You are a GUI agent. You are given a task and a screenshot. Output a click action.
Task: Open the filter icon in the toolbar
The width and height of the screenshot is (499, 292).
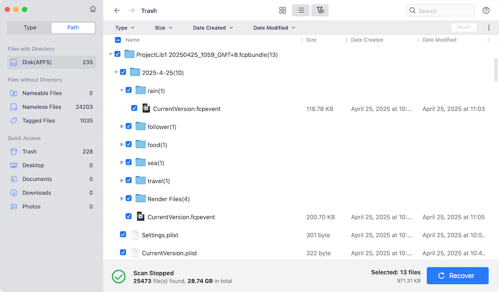click(320, 10)
